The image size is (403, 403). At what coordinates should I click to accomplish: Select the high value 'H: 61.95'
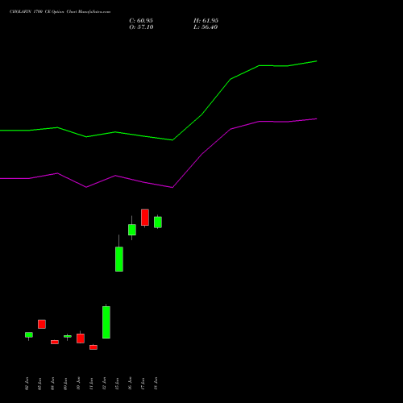tap(206, 21)
